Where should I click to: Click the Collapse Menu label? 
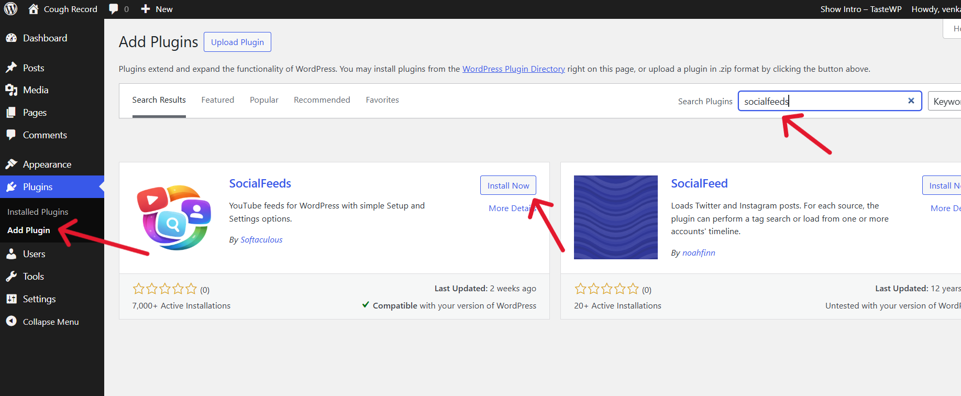[x=51, y=322]
